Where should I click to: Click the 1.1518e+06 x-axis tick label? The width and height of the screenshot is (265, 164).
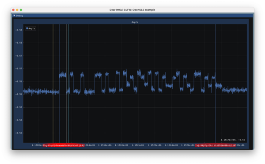point(121,145)
